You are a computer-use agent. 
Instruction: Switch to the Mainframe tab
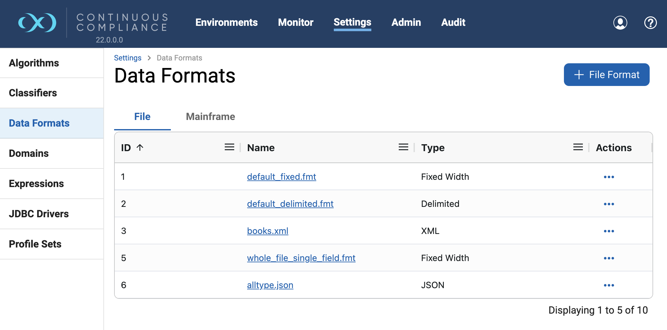(x=210, y=117)
